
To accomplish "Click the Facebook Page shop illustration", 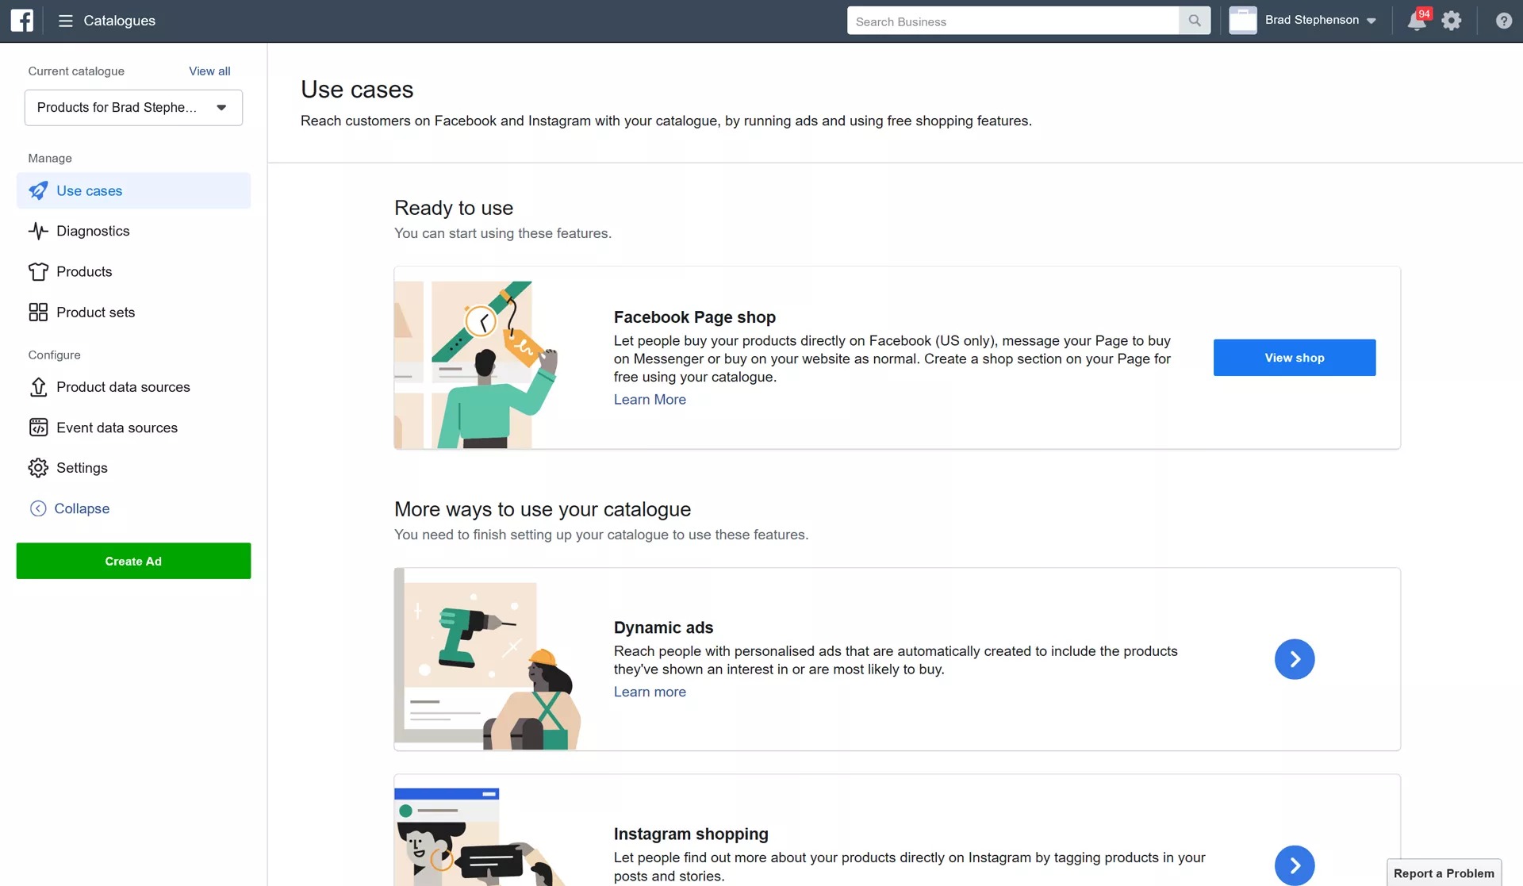I will pyautogui.click(x=477, y=365).
